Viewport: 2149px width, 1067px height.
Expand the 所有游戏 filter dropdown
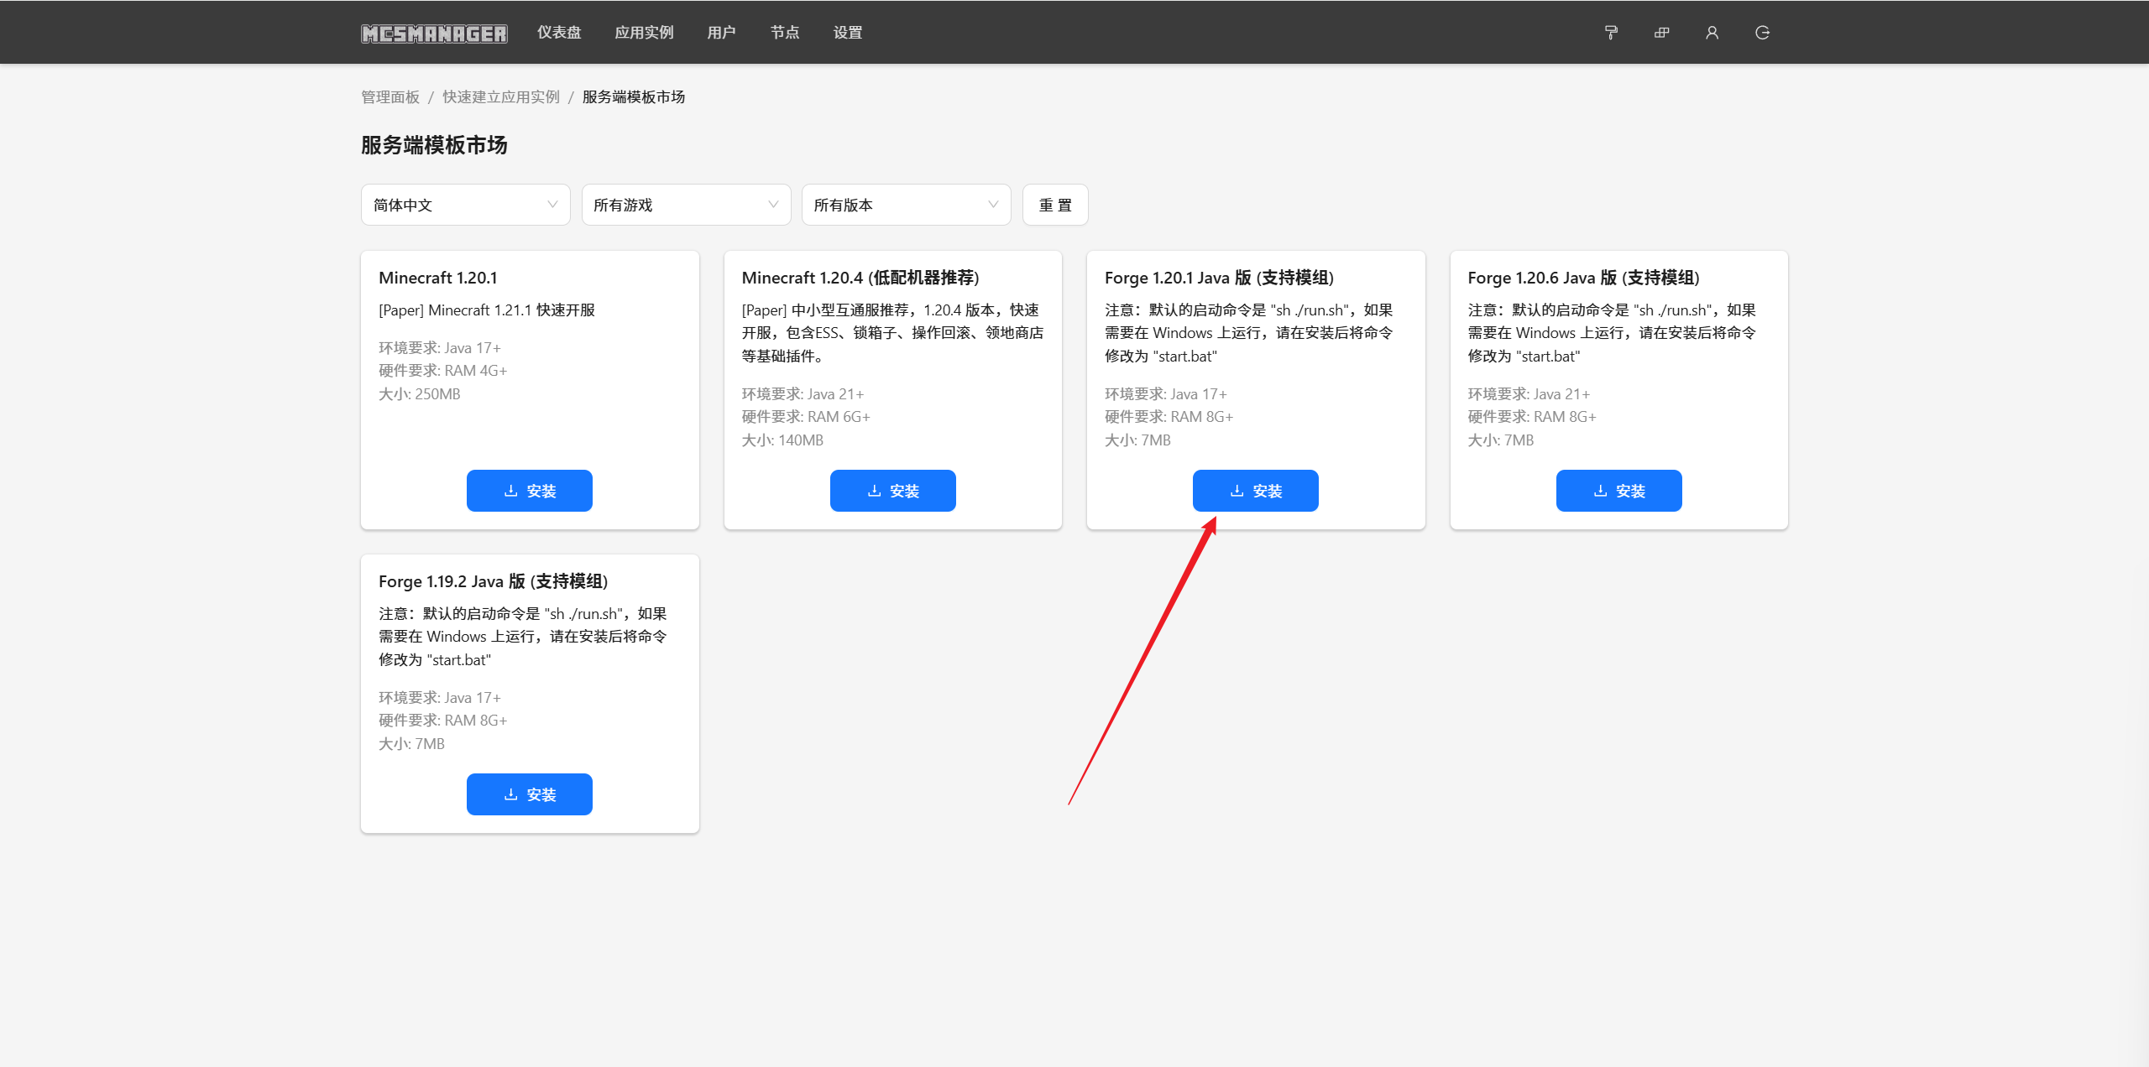(686, 205)
